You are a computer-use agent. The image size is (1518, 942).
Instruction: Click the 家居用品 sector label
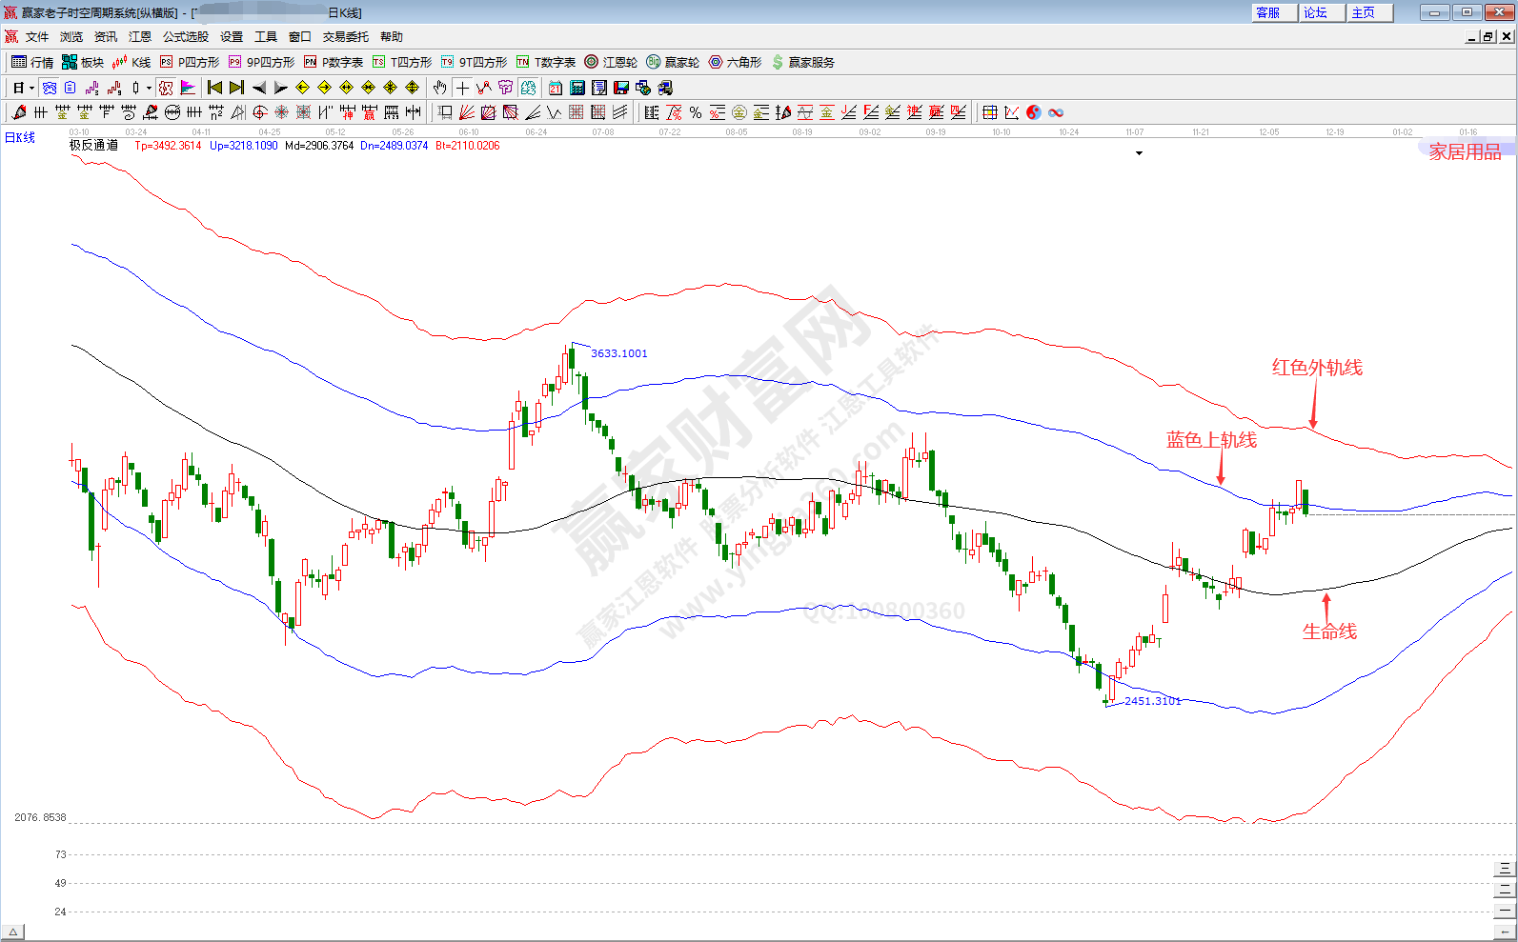1465,151
